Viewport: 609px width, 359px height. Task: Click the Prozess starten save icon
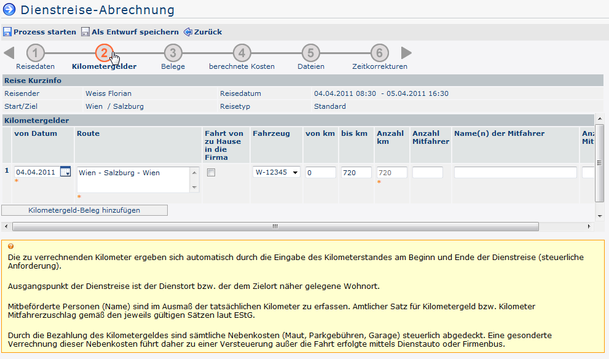click(7, 32)
